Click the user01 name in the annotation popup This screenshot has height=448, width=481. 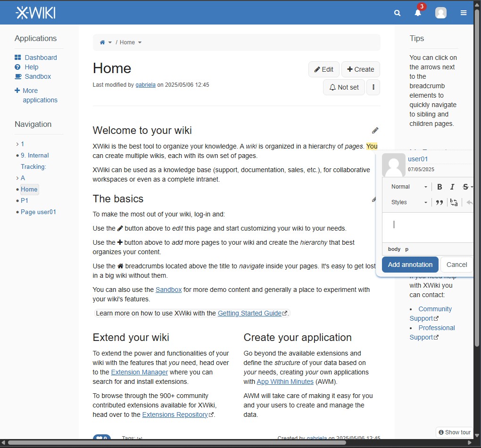[417, 159]
